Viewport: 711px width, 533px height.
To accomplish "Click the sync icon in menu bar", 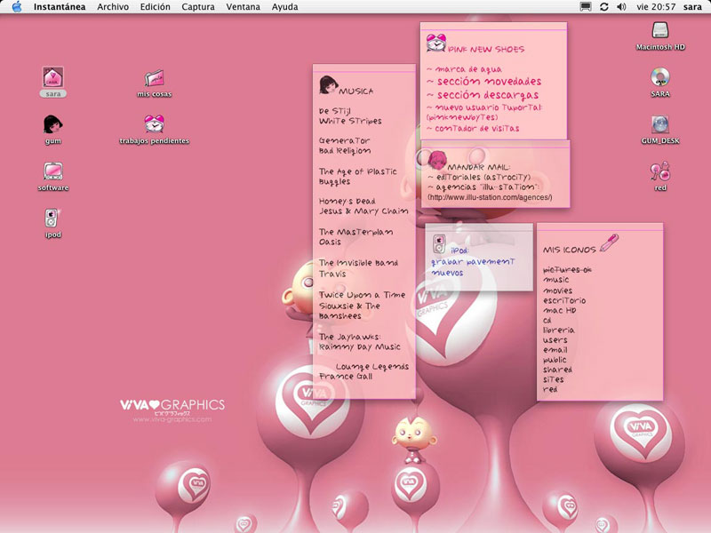I will [604, 6].
